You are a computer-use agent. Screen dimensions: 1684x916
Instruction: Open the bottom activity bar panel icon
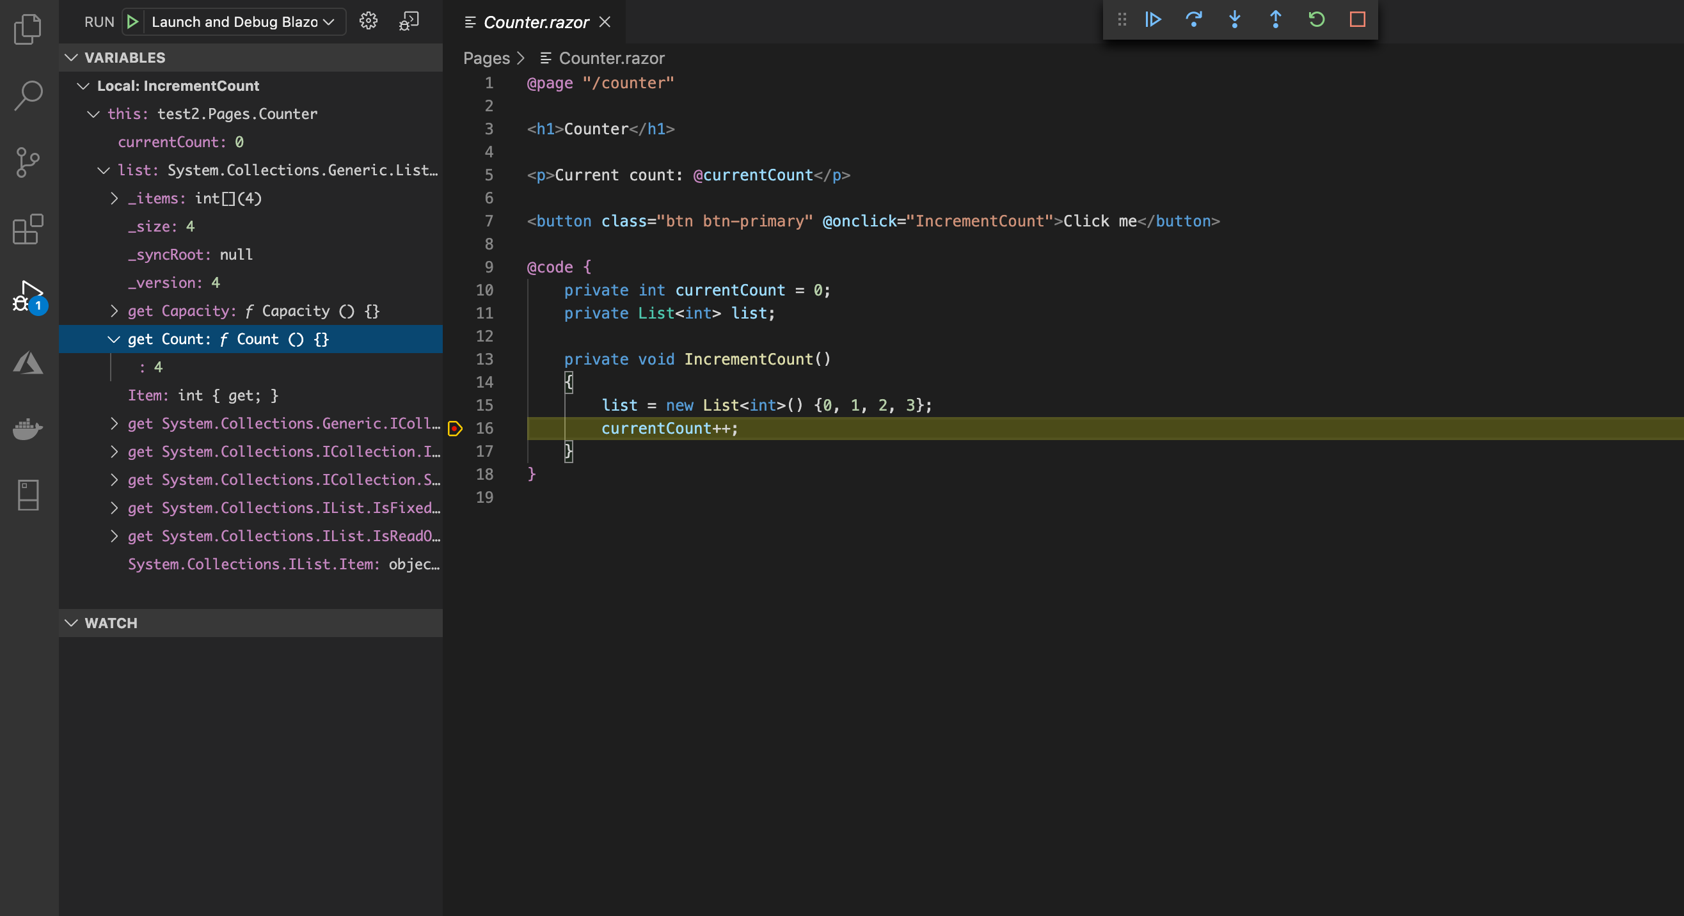tap(28, 495)
